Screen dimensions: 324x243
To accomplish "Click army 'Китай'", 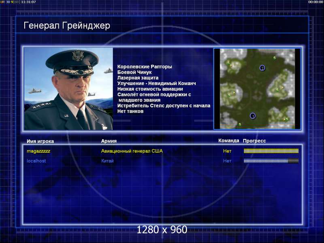I will click(107, 161).
